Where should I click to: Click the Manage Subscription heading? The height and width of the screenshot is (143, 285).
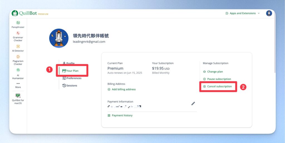point(216,63)
